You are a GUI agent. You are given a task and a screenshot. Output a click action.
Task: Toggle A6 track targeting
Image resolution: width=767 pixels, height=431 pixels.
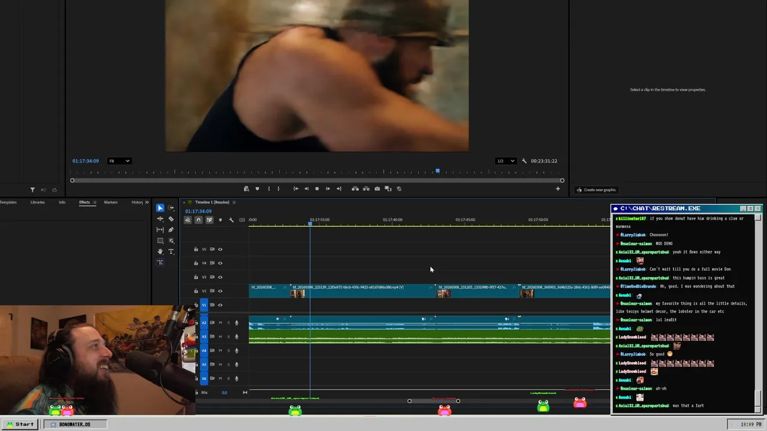point(204,378)
